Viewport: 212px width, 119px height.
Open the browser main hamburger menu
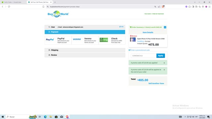point(210,7)
